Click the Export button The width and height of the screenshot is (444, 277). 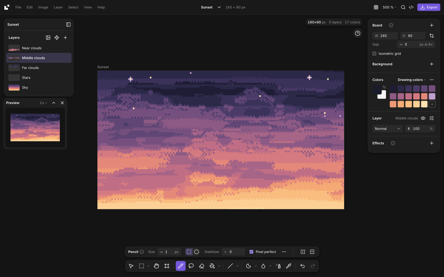click(429, 7)
